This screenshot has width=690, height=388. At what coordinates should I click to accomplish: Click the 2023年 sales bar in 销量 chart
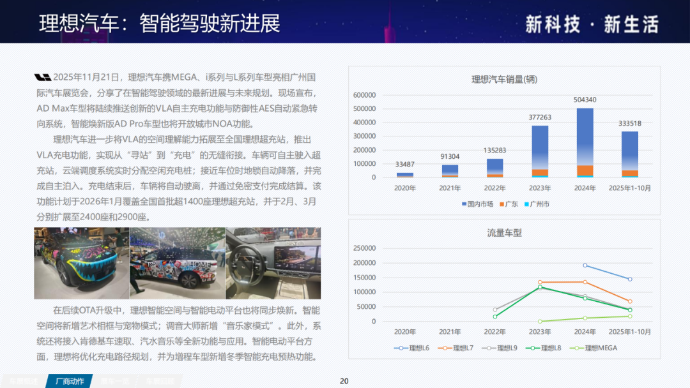pos(540,152)
